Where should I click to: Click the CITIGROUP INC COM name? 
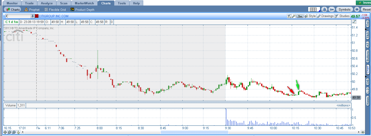point(54,16)
